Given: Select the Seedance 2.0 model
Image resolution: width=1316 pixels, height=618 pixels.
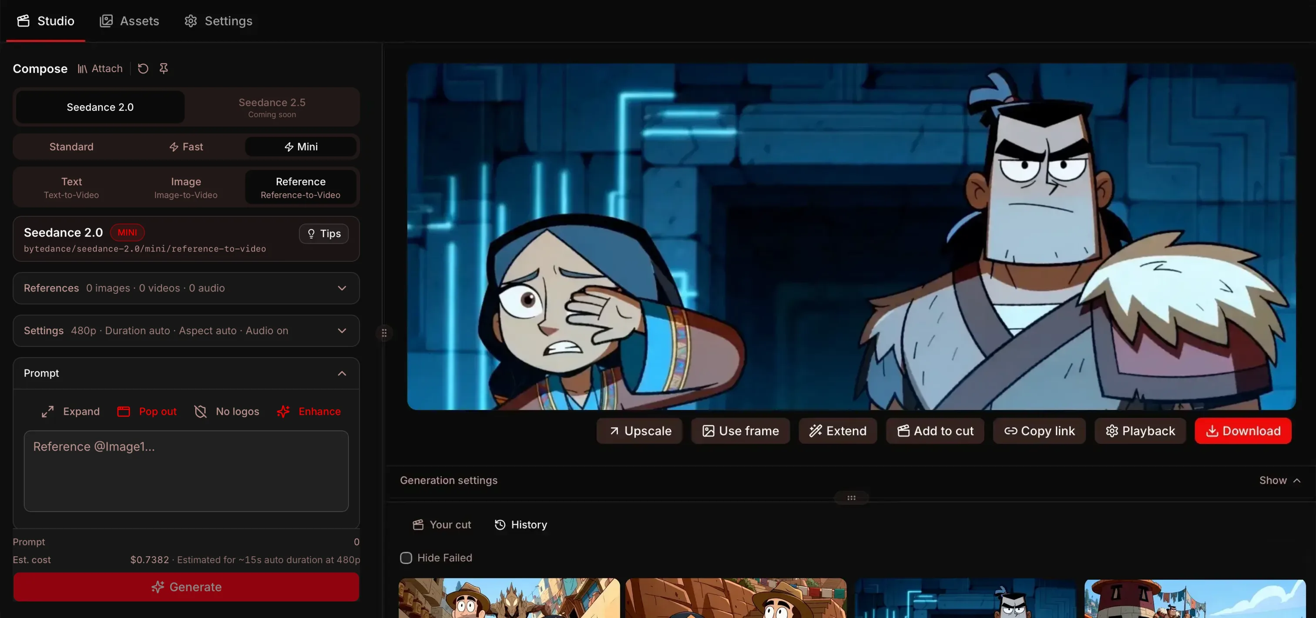Looking at the screenshot, I should tap(100, 107).
